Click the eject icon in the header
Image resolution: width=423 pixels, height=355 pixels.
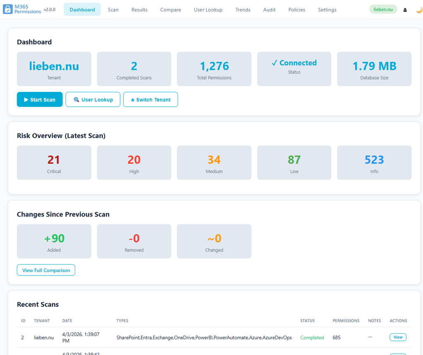pos(405,10)
